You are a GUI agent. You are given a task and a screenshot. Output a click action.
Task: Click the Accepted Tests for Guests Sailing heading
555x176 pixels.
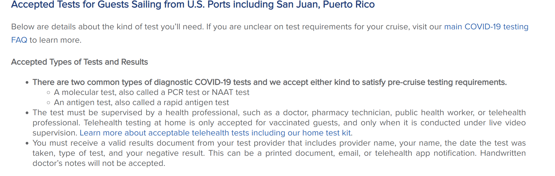click(x=193, y=5)
